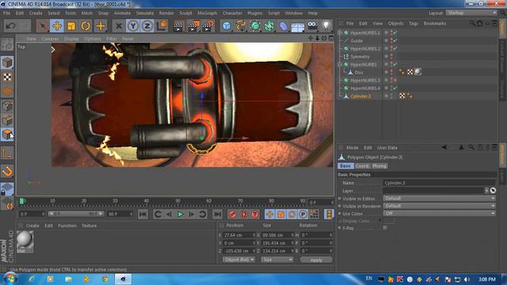Toggle Guide visibility dots
The image size is (507, 285).
(391, 40)
